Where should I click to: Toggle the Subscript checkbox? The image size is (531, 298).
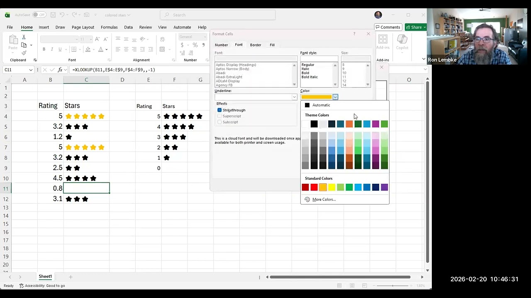point(219,122)
